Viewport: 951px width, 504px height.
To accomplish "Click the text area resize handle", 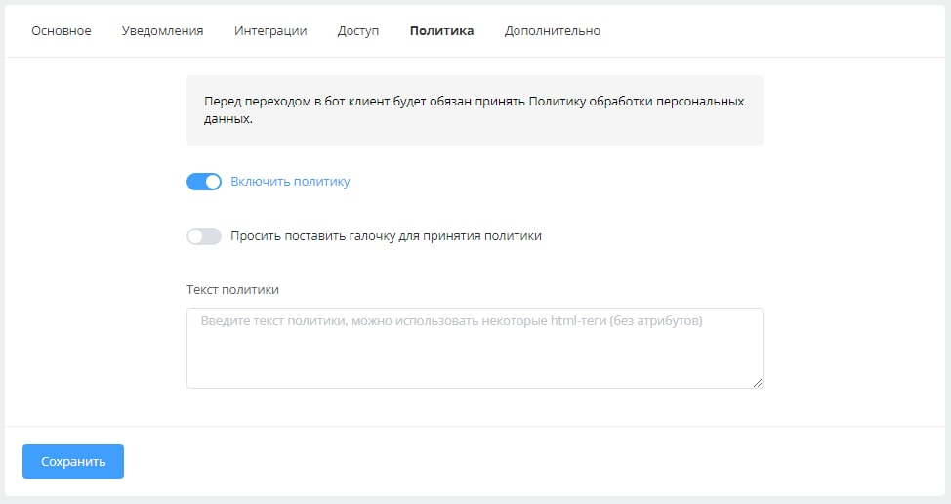I will [757, 382].
